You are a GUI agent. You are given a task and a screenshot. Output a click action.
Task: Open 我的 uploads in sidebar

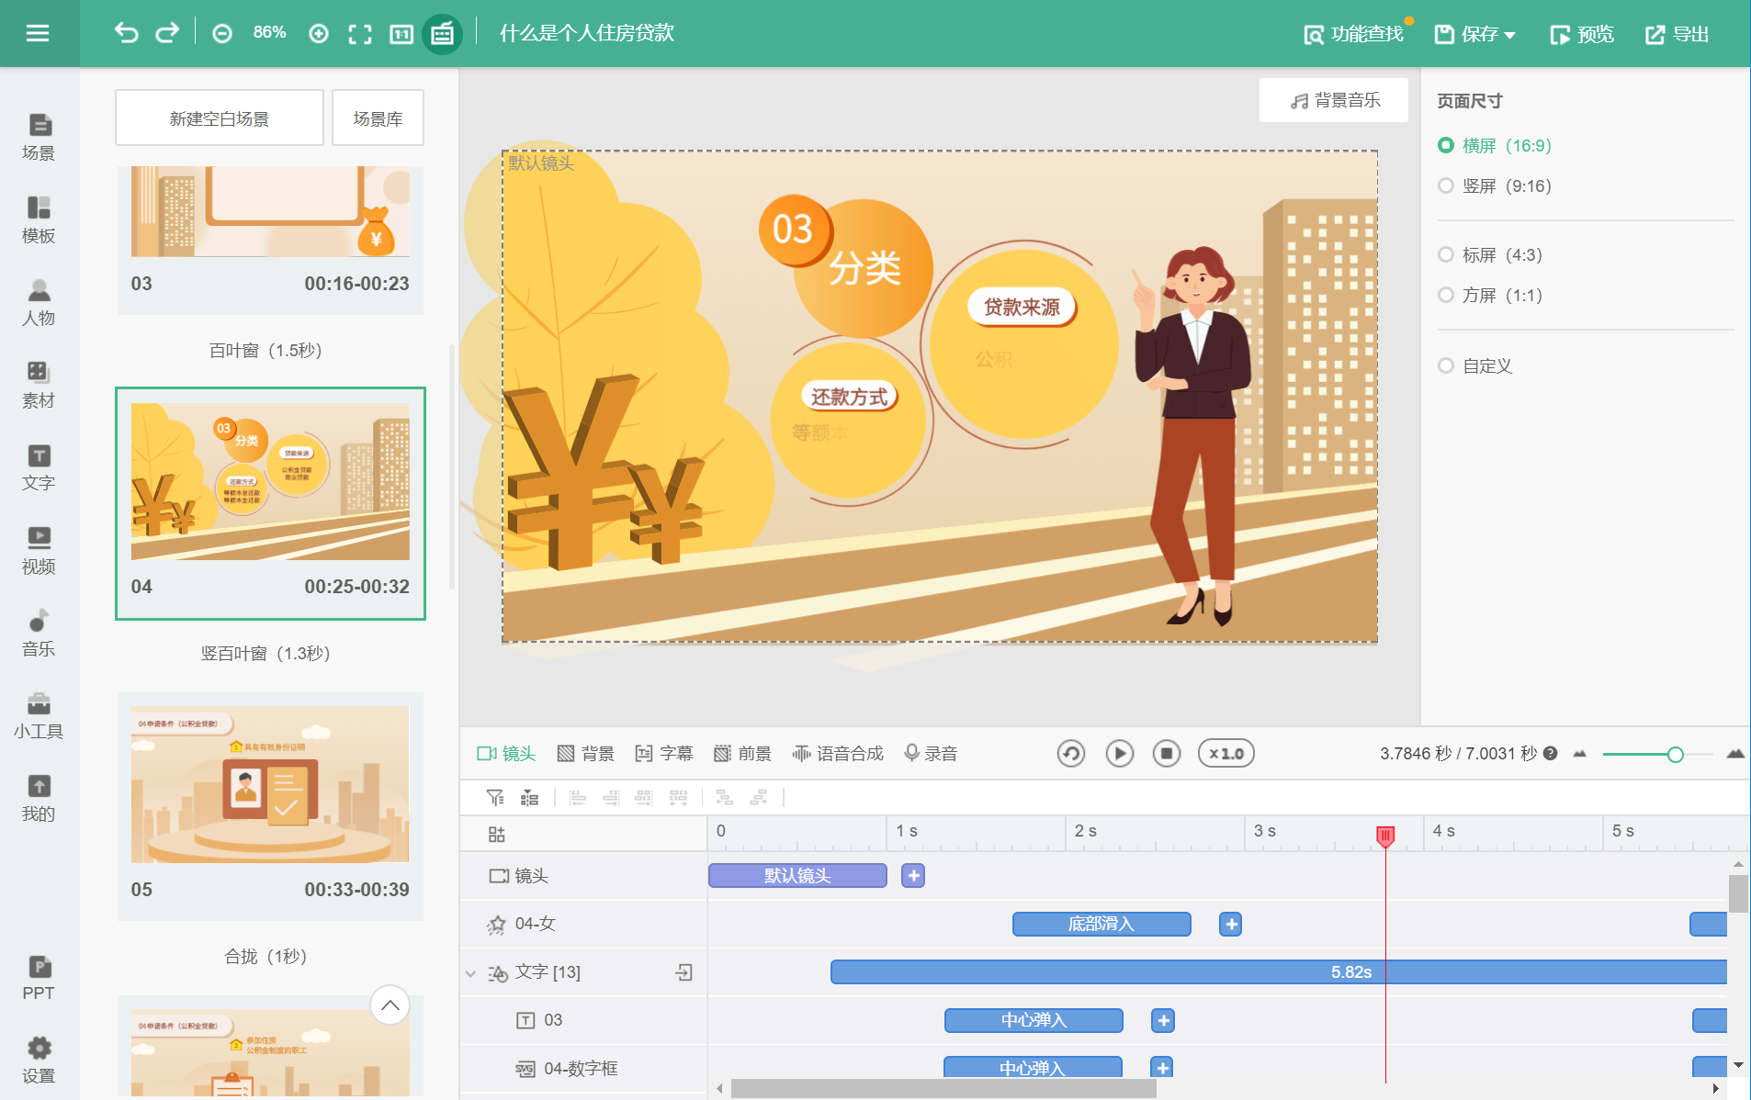(39, 798)
